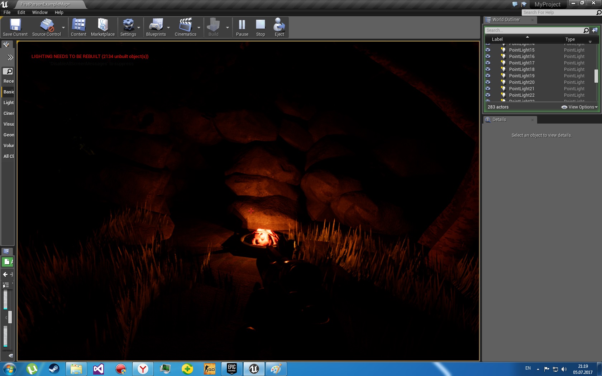Open the Steam taskbar icon
The height and width of the screenshot is (376, 602).
(54, 369)
